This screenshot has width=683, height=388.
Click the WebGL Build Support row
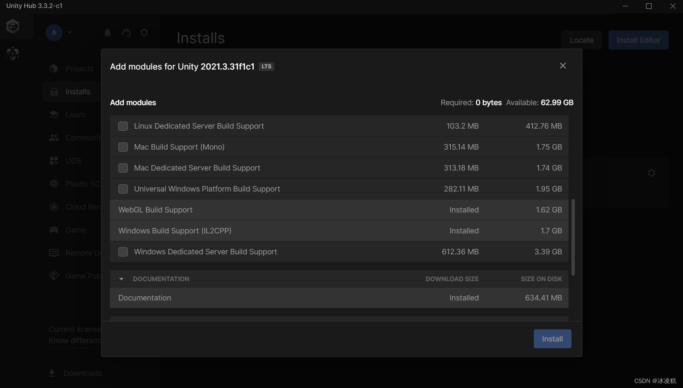(x=339, y=210)
